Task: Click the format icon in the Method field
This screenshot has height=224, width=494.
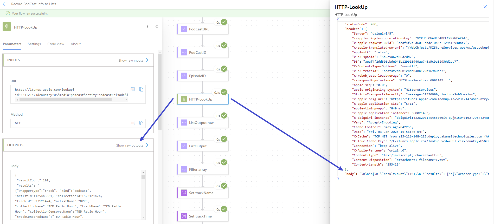Action: pos(133,123)
